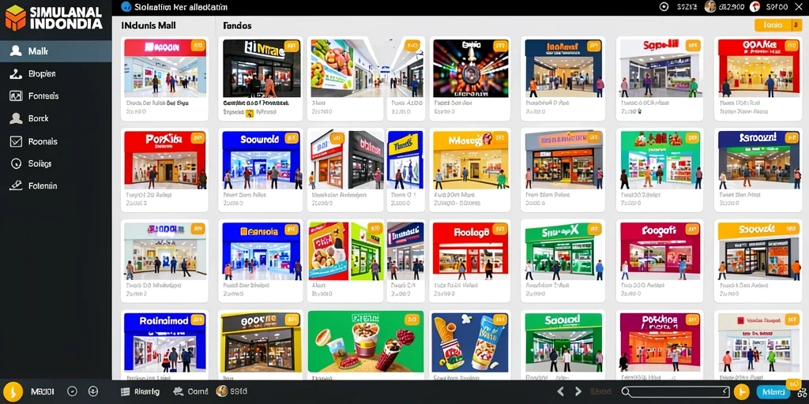Click the Comé button in bottom bar

191,391
